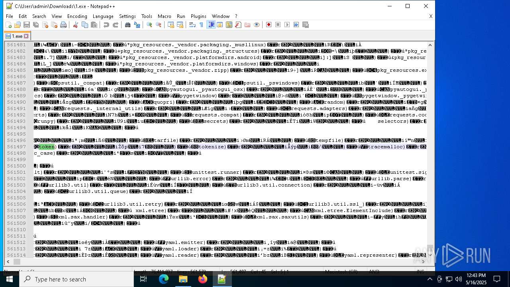Close the current document toolbar icon

pyautogui.click(x=45, y=25)
